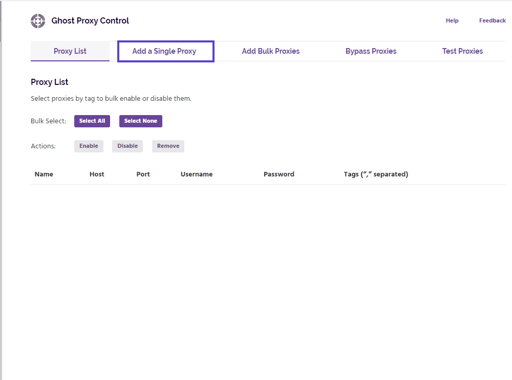
Task: Switch to the Test Proxies tab
Action: pyautogui.click(x=462, y=51)
